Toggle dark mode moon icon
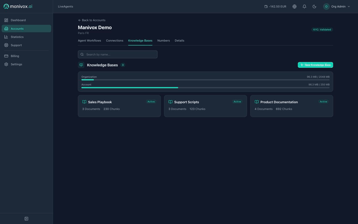Viewport: 358px width, 224px height. click(x=315, y=6)
